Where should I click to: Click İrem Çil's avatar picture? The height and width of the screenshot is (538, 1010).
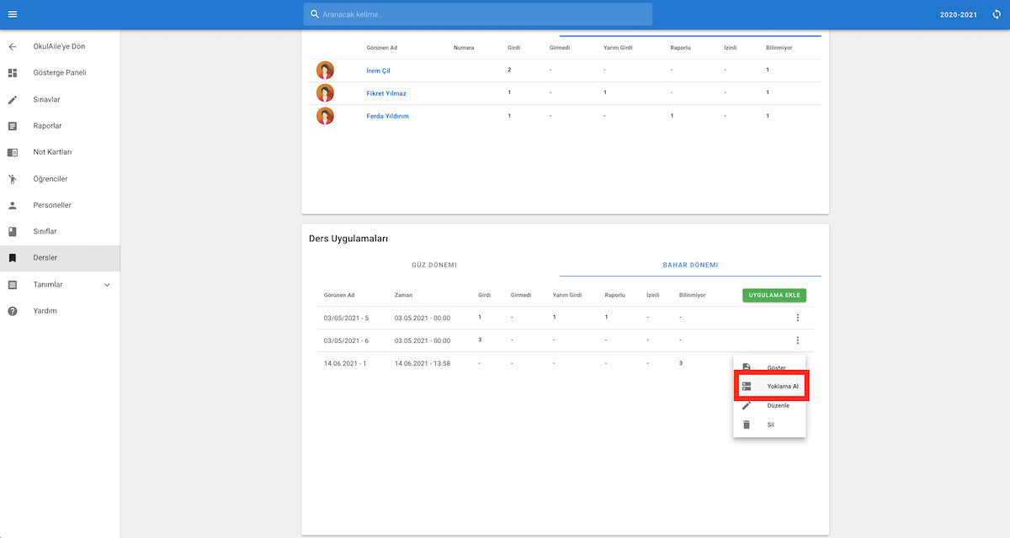click(325, 71)
